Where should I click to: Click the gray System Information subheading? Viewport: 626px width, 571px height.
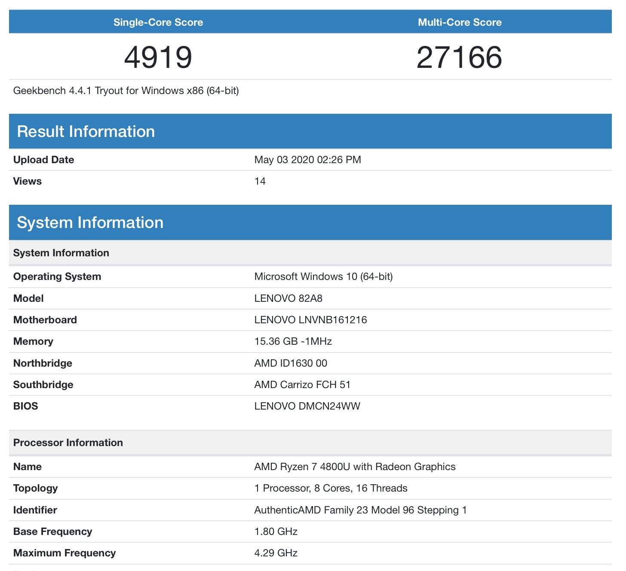point(61,253)
